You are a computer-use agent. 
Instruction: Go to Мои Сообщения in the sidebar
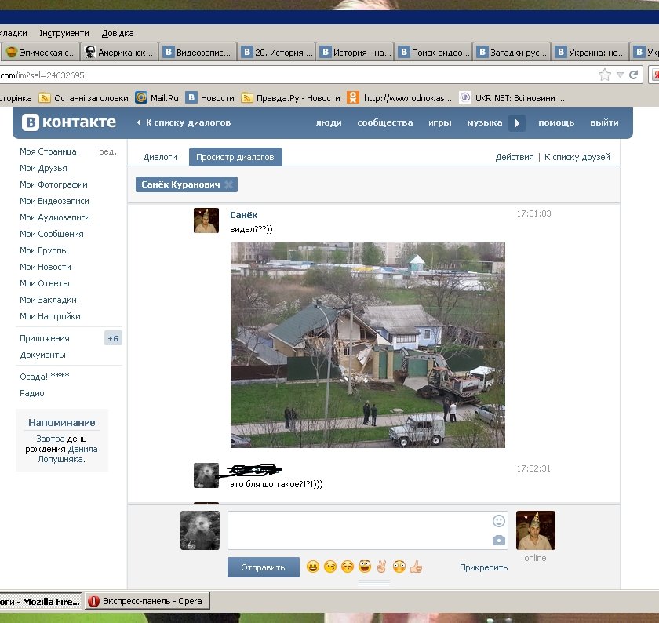[x=52, y=234]
